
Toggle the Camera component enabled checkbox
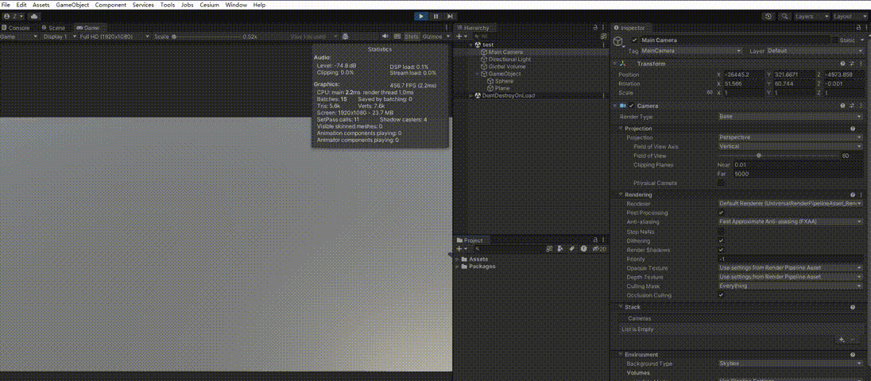tap(632, 106)
